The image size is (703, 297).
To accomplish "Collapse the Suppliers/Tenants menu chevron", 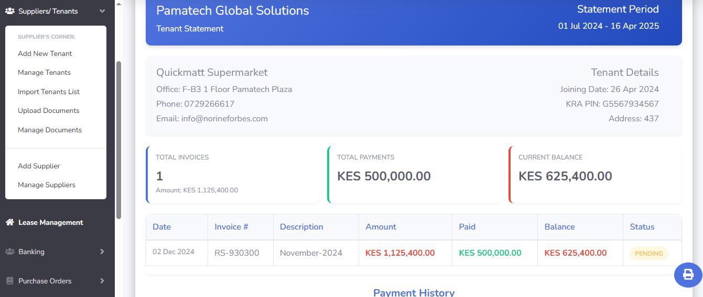I will click(102, 11).
